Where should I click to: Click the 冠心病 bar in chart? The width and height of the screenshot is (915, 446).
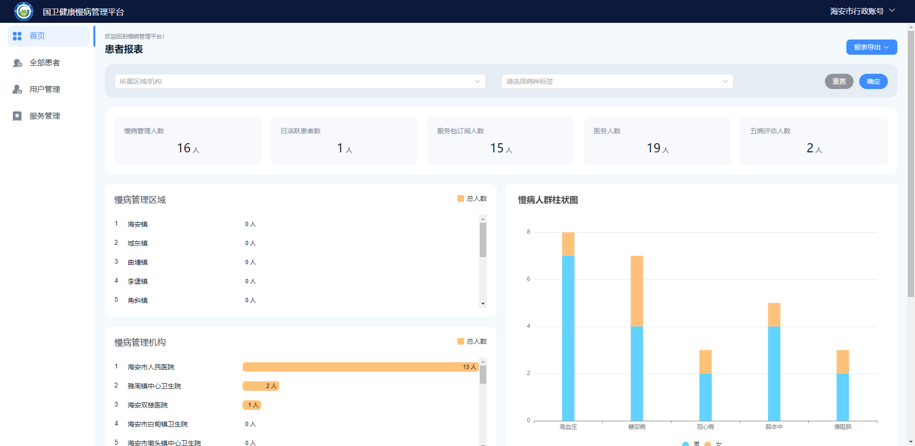(705, 386)
